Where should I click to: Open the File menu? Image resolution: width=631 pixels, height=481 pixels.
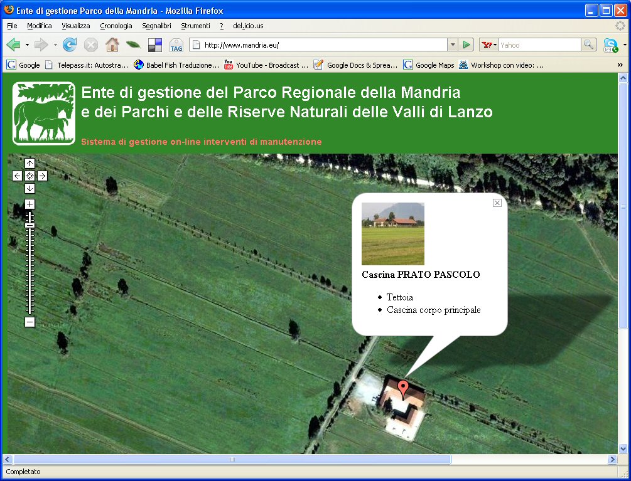(12, 26)
